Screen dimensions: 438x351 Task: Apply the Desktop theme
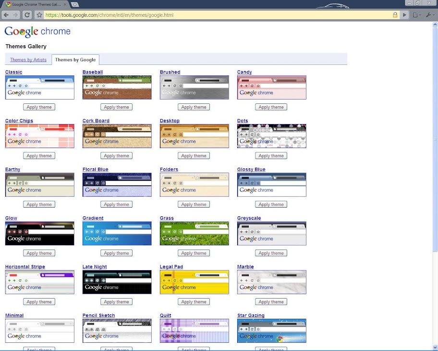point(194,155)
